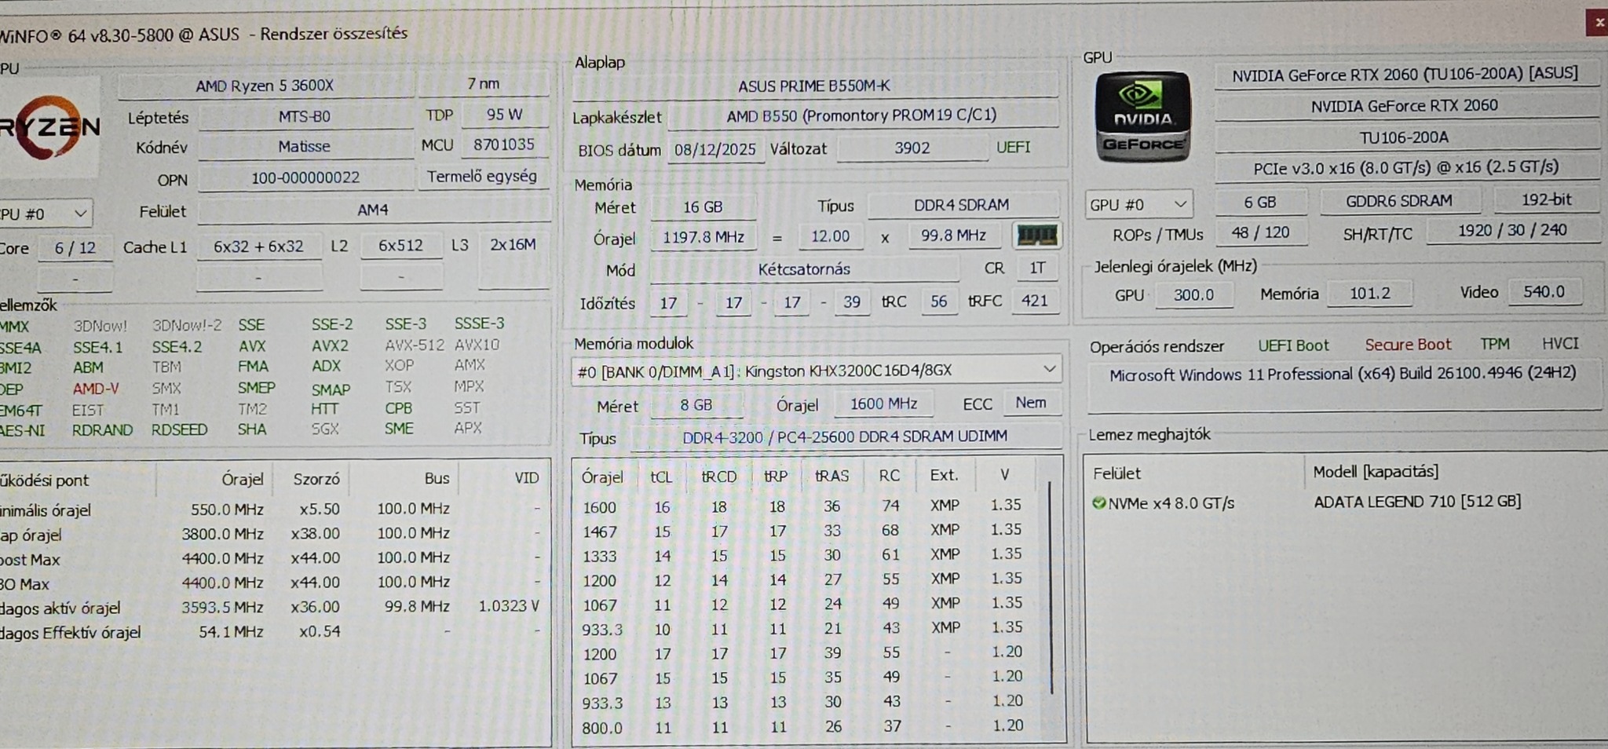This screenshot has height=749, width=1608.
Task: Select the Video clock value 540.0
Action: 1544,292
